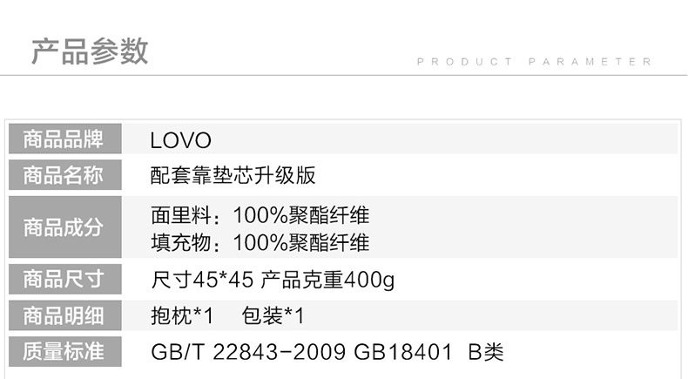Image resolution: width=688 pixels, height=379 pixels.
Task: Select the 商品名称 label cell
Action: pyautogui.click(x=65, y=176)
